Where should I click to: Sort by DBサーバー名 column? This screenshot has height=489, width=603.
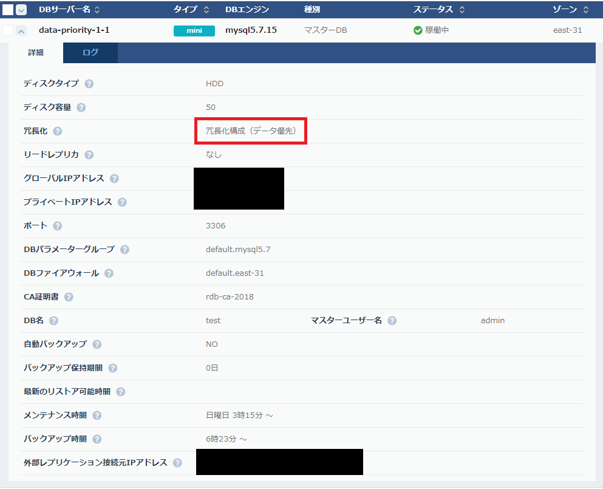click(x=97, y=10)
